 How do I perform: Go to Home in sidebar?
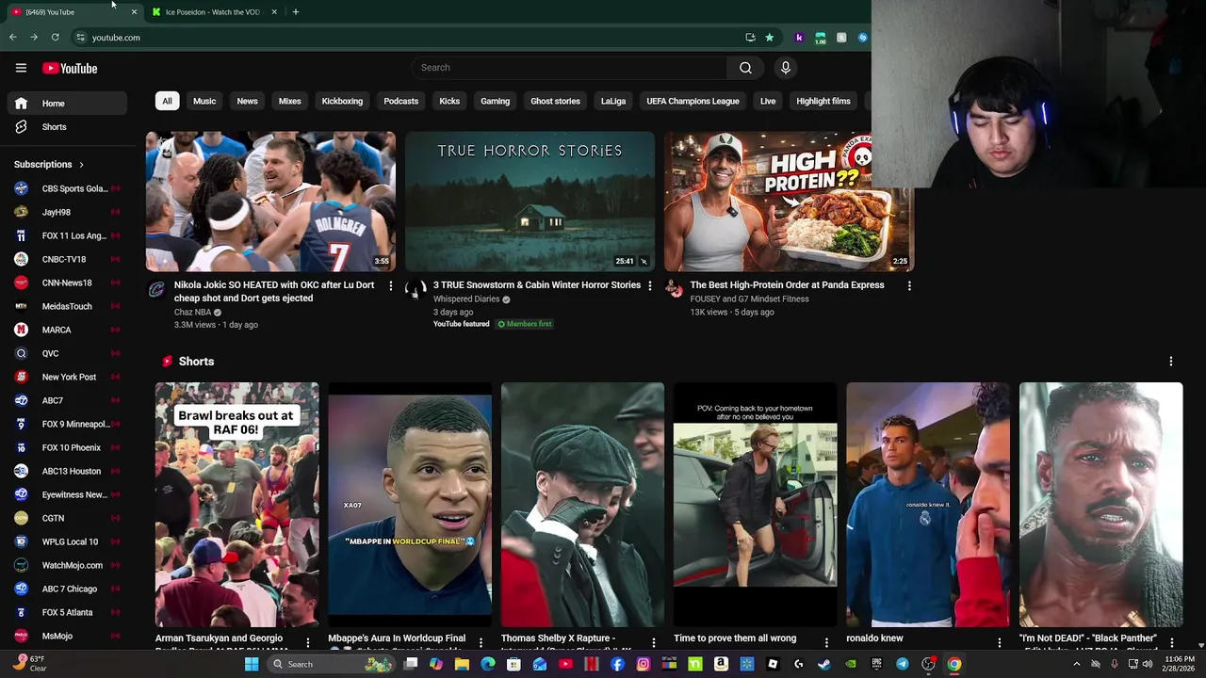tap(66, 104)
